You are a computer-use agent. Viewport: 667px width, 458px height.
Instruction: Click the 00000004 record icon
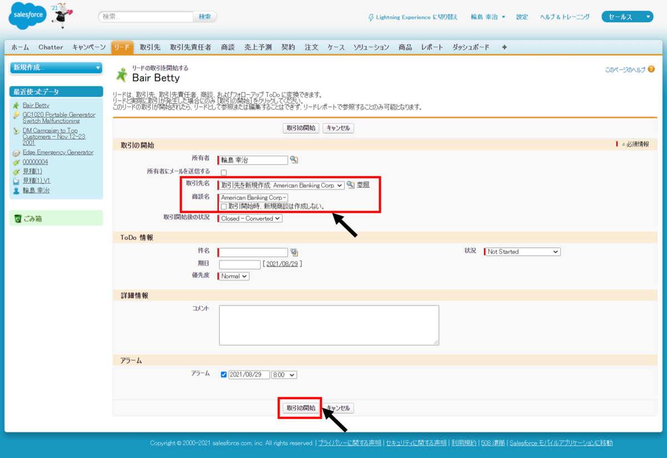(x=16, y=162)
